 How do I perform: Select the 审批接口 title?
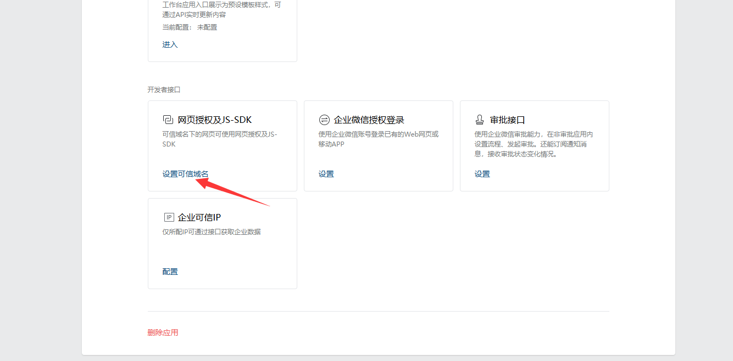click(x=508, y=120)
